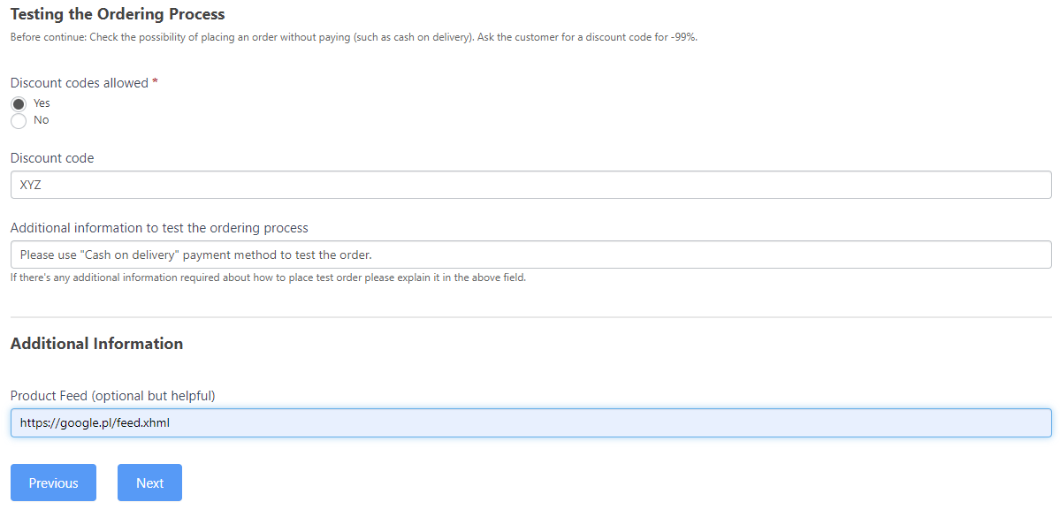Click the 'Additional Information' section heading
Screen dimensions: 1060x532
point(97,344)
